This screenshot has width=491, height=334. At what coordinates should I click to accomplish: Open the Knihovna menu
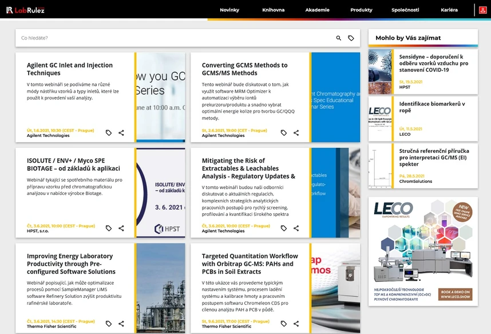(274, 10)
